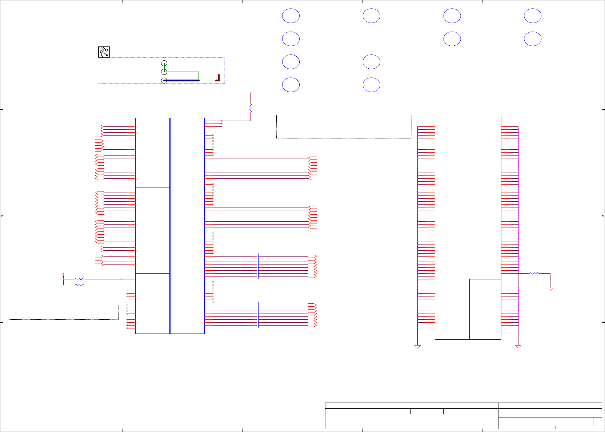
Task: Select the PCB layout directive icon
Action: point(104,52)
